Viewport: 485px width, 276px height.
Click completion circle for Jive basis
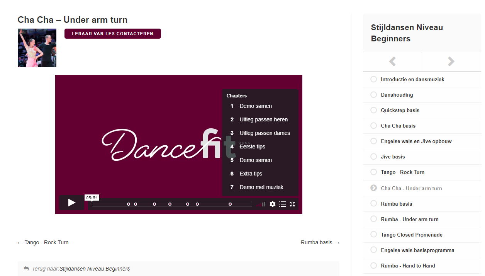pos(373,157)
